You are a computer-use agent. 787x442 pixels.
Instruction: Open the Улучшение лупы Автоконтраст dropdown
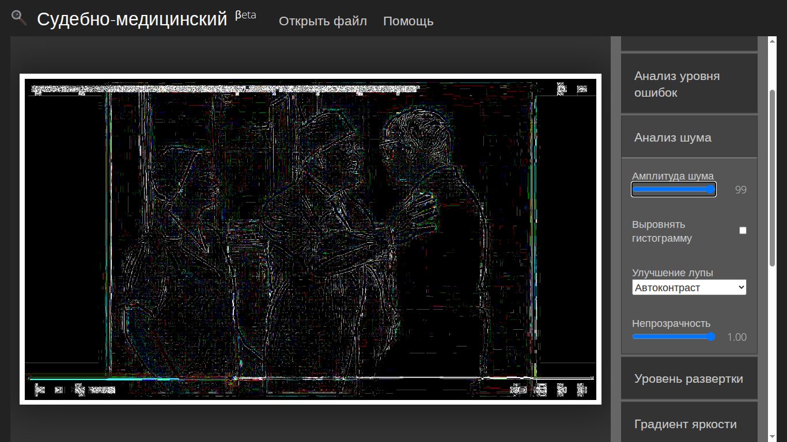[x=689, y=287]
